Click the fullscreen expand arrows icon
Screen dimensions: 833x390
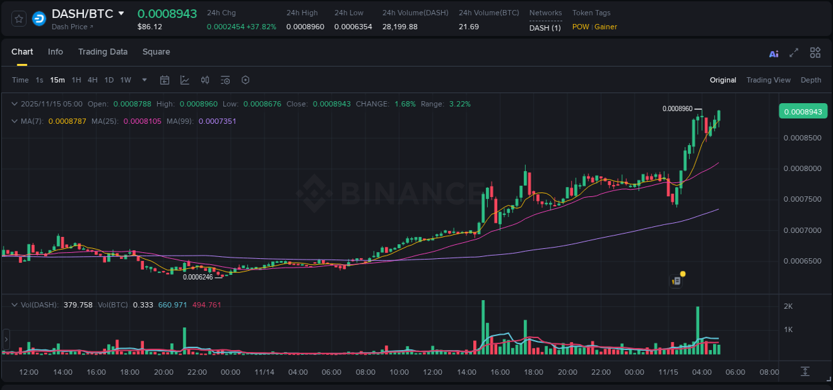(x=794, y=52)
